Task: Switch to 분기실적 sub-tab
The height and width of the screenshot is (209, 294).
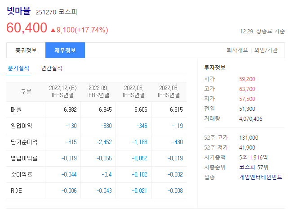Action: pos(18,68)
